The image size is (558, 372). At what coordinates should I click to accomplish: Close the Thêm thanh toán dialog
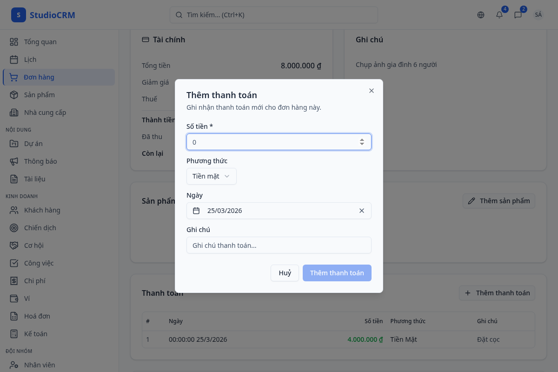(x=372, y=91)
